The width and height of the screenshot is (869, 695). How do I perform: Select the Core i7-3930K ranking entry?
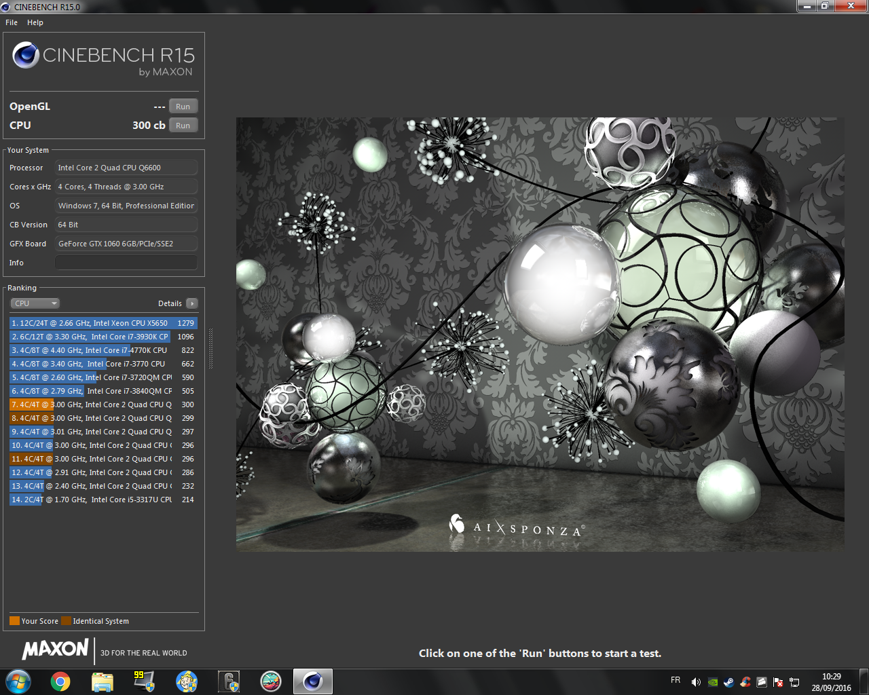(x=103, y=337)
